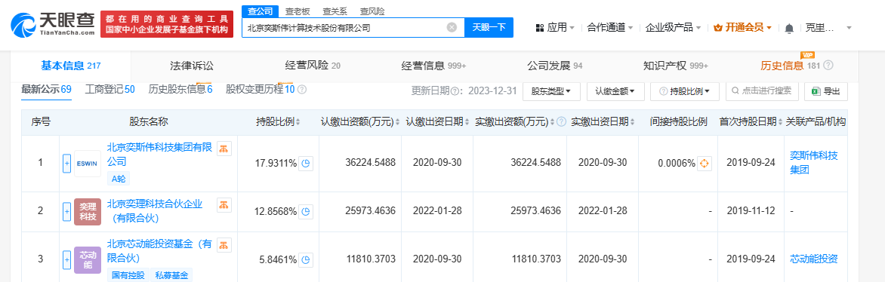Select 查老板 search tab

click(298, 11)
